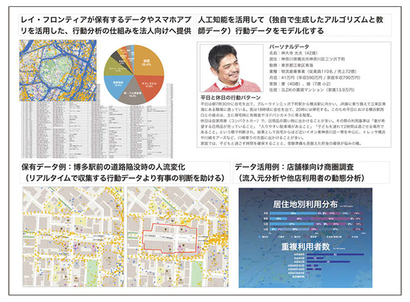410x302 pixels.
Task: Click the A区 stacked bar row
Action: (314, 214)
